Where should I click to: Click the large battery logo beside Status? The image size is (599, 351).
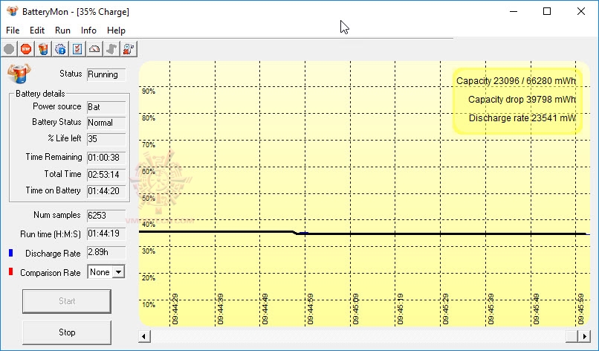click(19, 73)
